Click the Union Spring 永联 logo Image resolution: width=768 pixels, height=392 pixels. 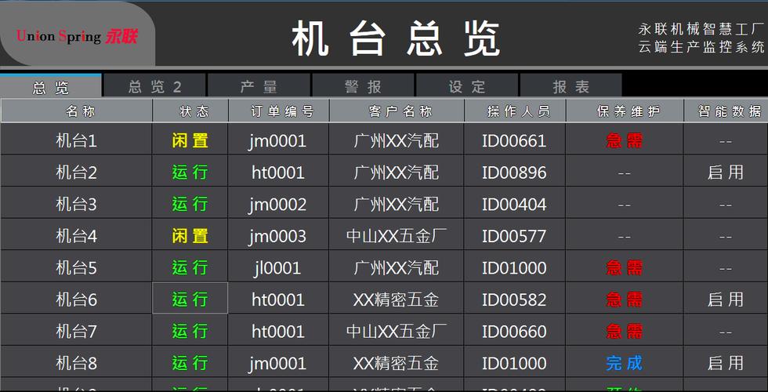[77, 36]
